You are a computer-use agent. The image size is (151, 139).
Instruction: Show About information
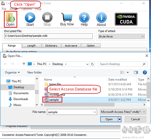(x=101, y=19)
